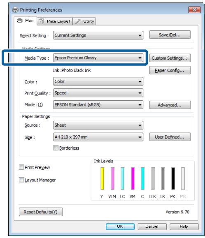Screen dimensions: 205x238
Task: Click the Cancel button
Action: [x=152, y=226]
